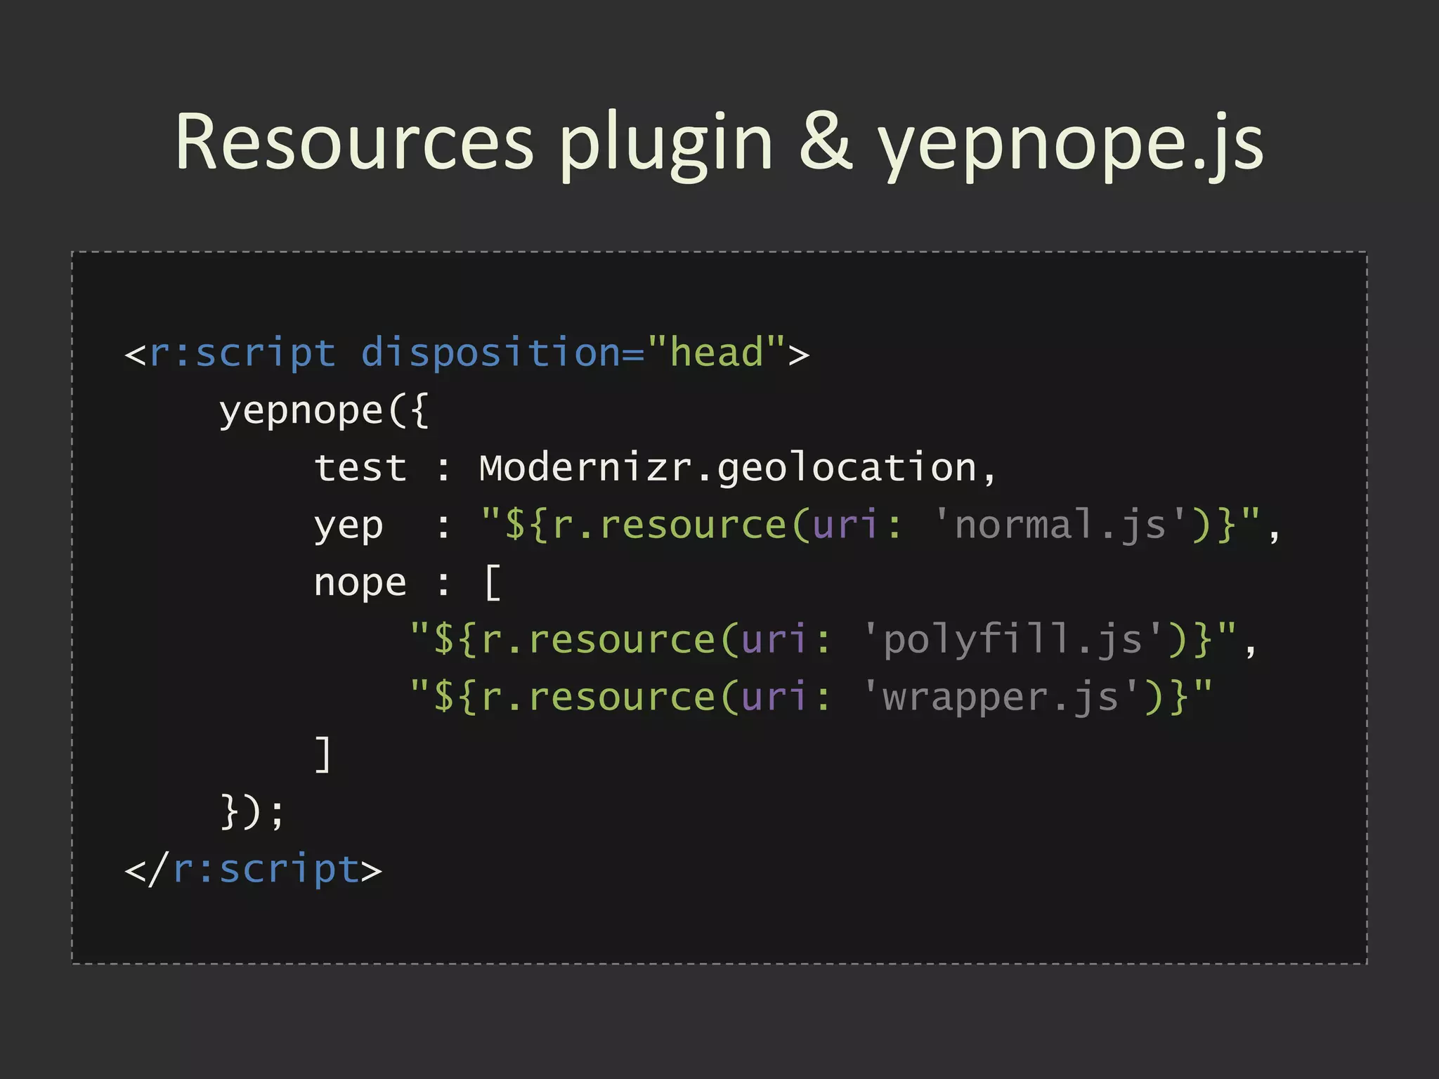Viewport: 1439px width, 1079px height.
Task: Click the opening r:script disposition="head" tag line
Action: click(467, 353)
